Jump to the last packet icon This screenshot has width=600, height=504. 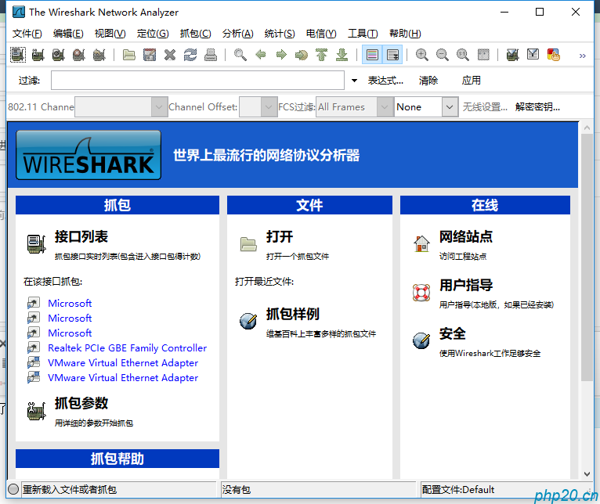pos(342,55)
